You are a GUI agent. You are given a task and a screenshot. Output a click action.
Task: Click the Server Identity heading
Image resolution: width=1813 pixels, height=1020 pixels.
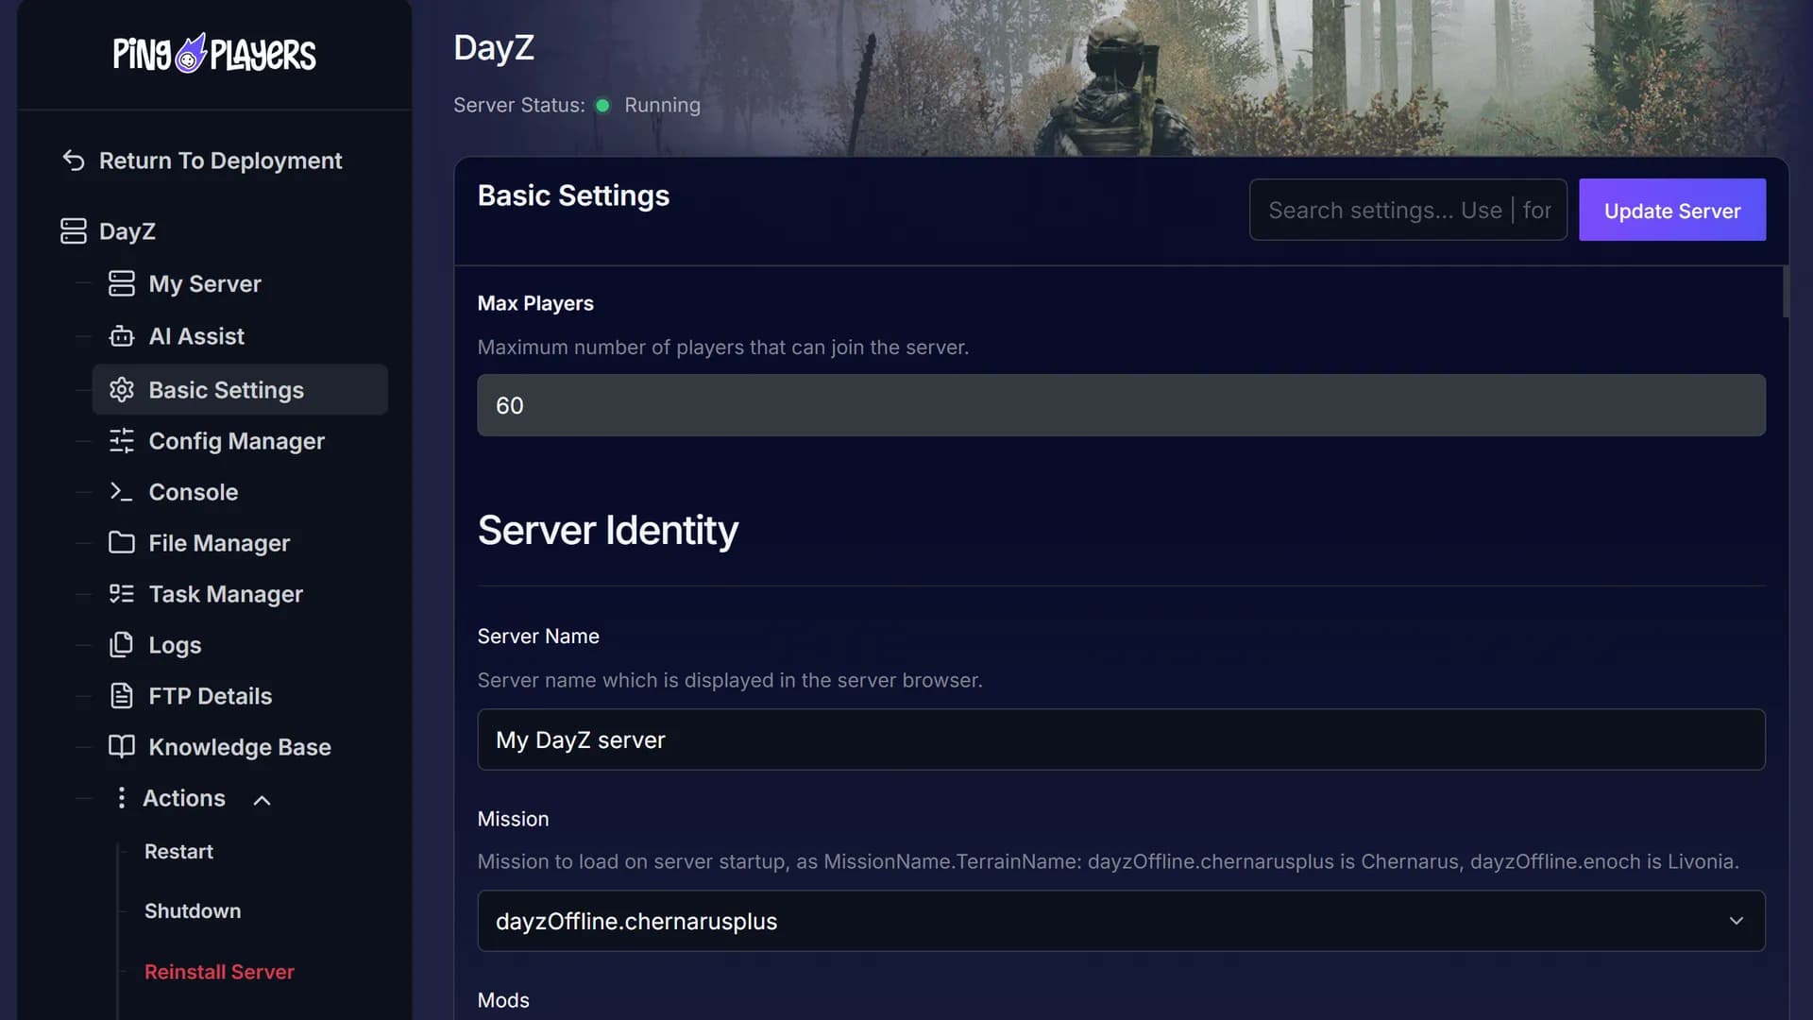607,530
